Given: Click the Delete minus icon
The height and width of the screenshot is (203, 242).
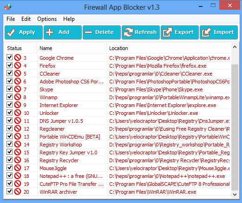Looking at the screenshot, I should 89,32.
